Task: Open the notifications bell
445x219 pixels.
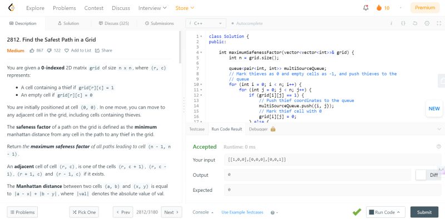Action: click(x=366, y=8)
